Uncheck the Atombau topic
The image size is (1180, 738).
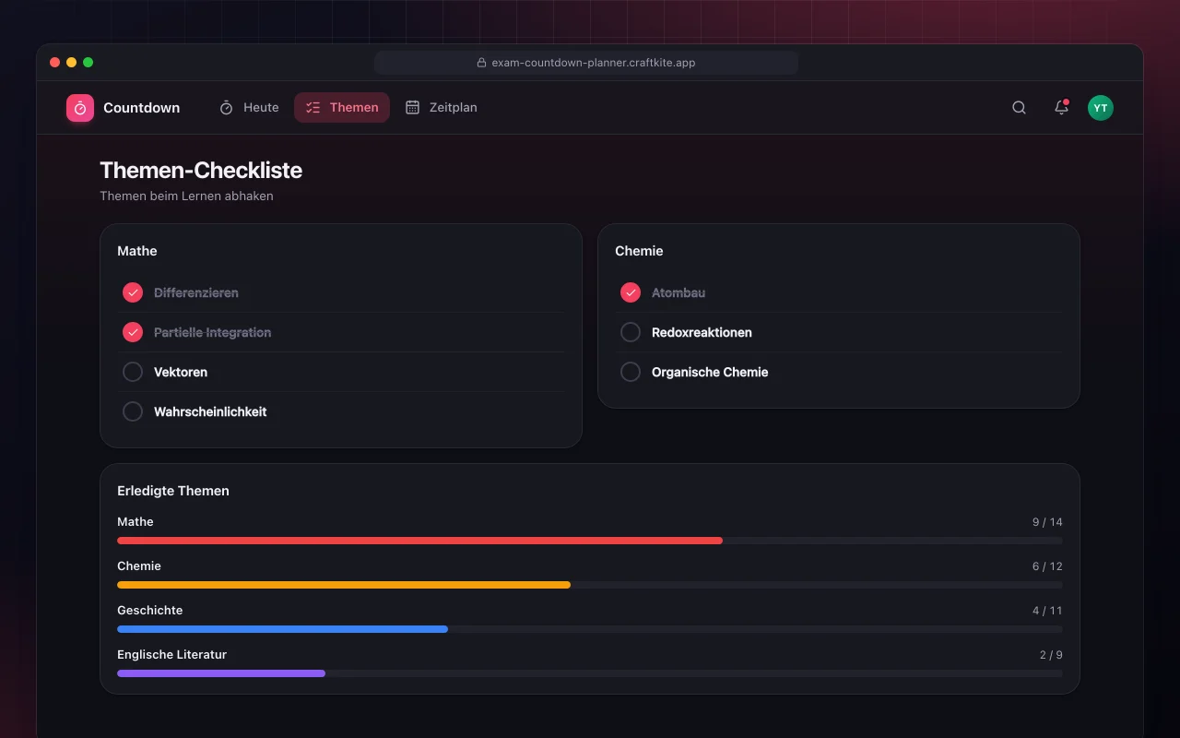tap(631, 292)
